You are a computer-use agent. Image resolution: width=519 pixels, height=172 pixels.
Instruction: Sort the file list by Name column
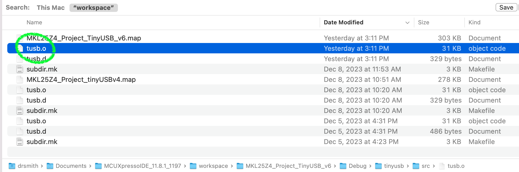pyautogui.click(x=34, y=23)
